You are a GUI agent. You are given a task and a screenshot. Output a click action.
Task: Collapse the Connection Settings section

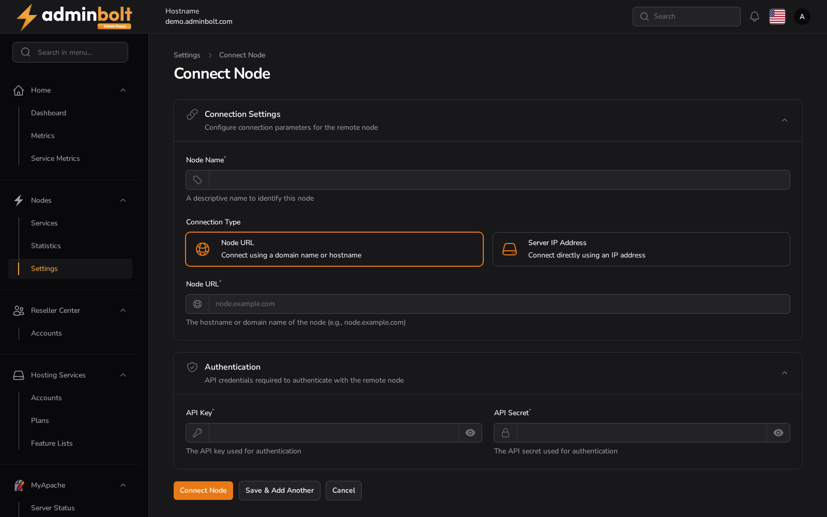pos(785,120)
